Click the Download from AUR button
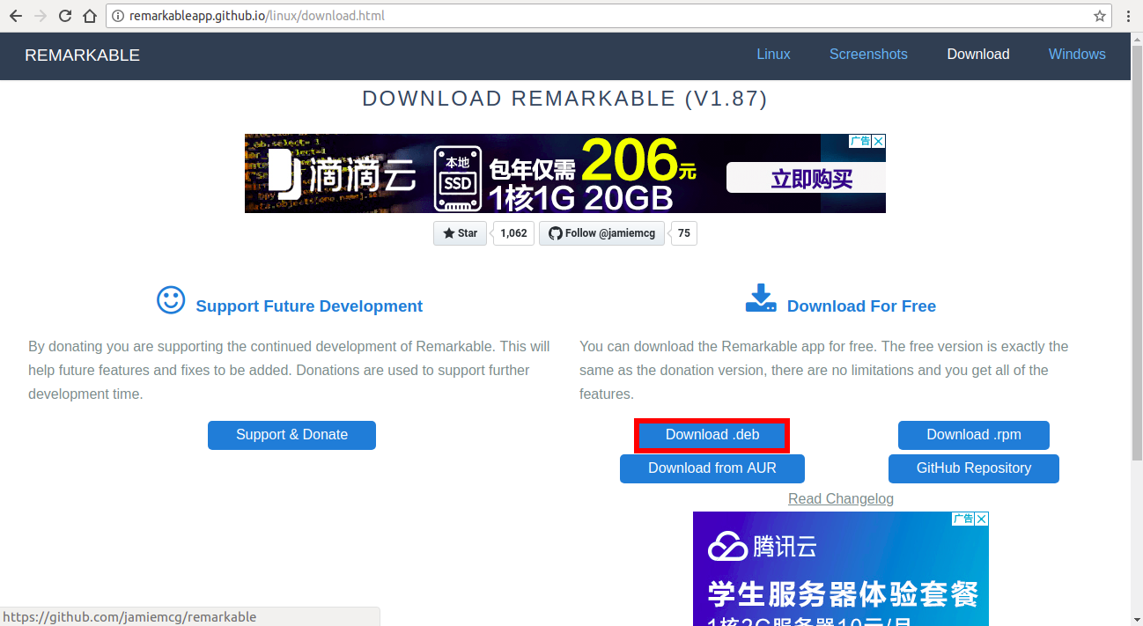Screen dimensions: 1143x626 point(712,468)
